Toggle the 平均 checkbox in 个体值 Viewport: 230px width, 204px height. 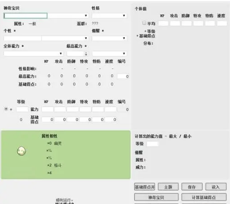point(144,23)
